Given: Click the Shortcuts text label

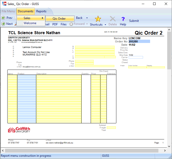Looking at the screenshot, I should tap(96, 25).
